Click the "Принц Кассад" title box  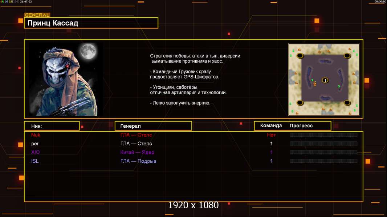point(91,23)
